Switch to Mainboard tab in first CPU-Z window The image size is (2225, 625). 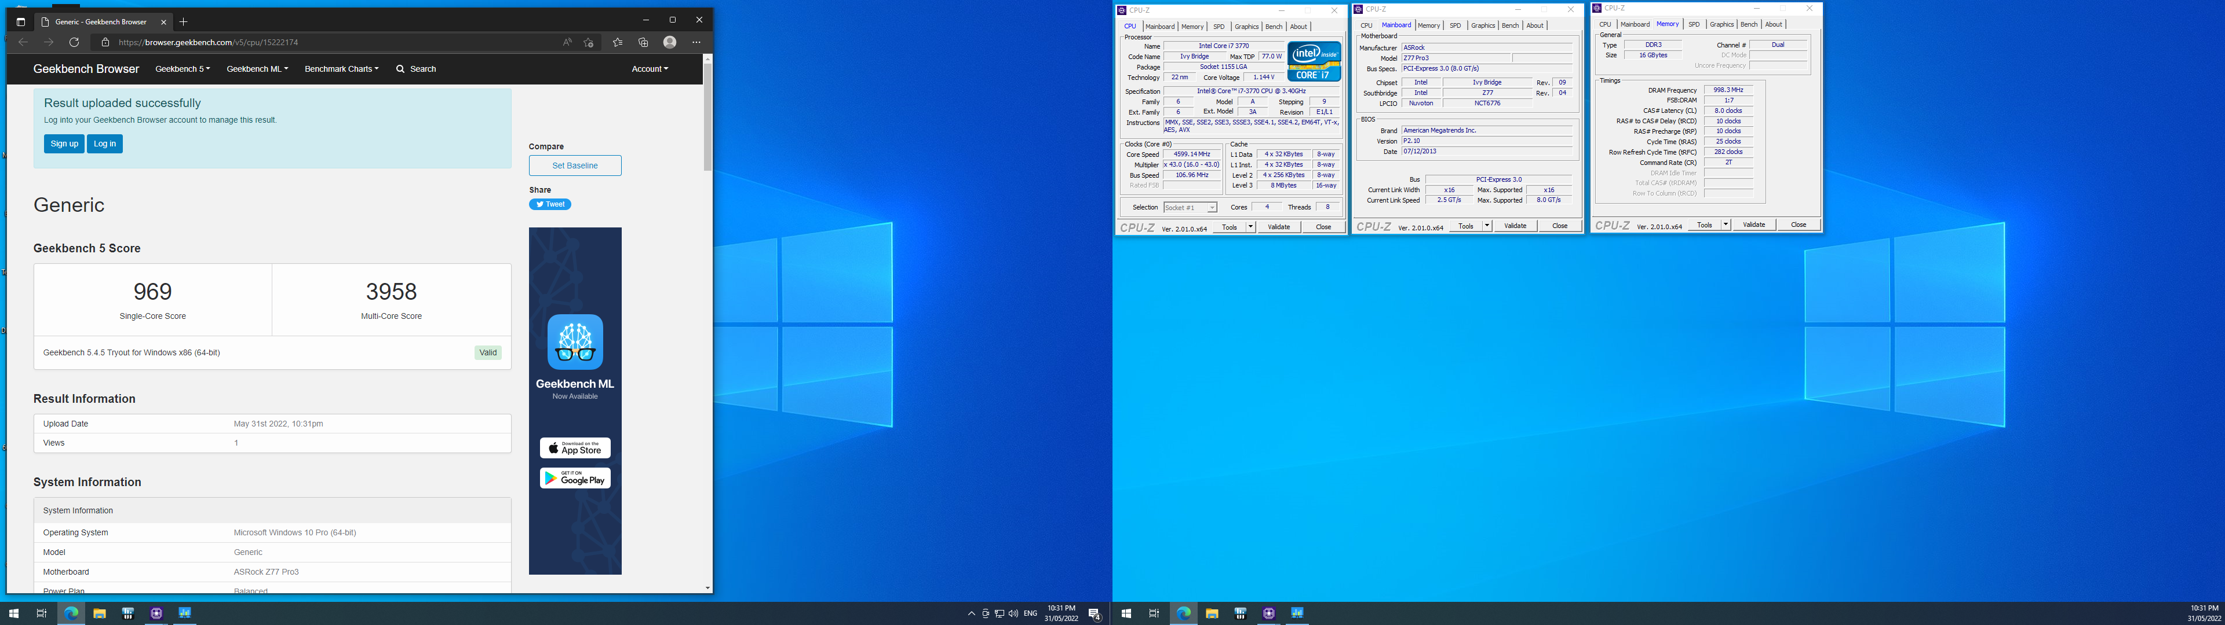point(1160,27)
